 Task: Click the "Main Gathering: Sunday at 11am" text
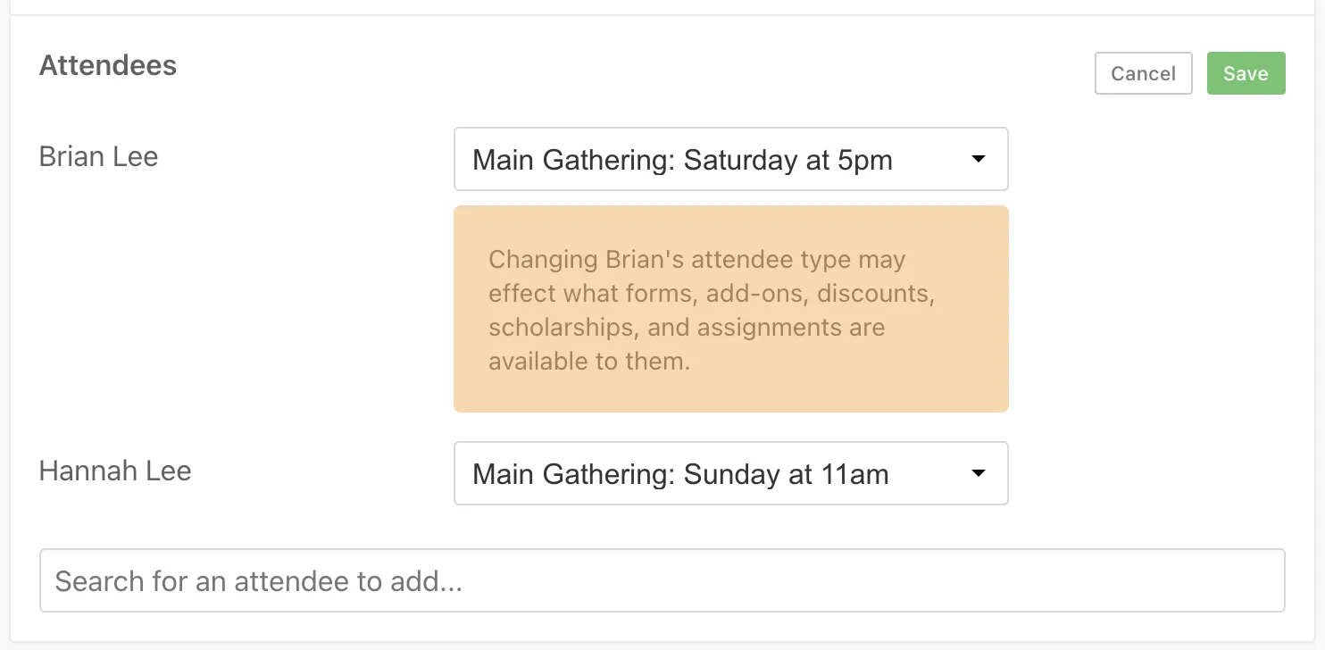click(x=680, y=474)
